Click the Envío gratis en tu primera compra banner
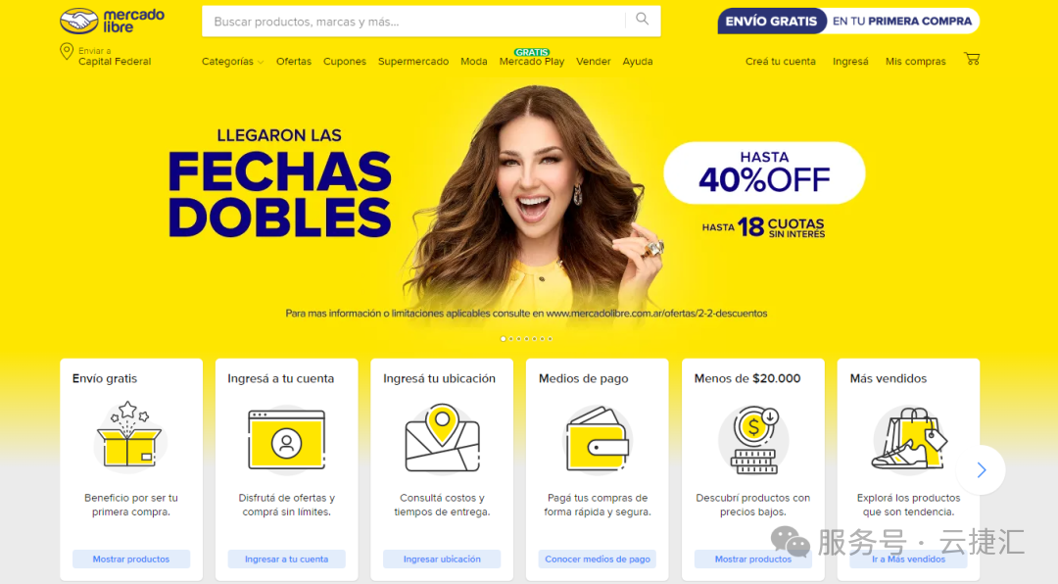 click(848, 21)
